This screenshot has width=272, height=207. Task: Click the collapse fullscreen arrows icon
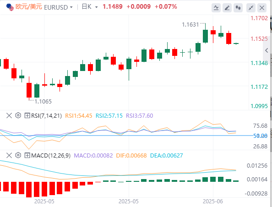click(x=251, y=8)
